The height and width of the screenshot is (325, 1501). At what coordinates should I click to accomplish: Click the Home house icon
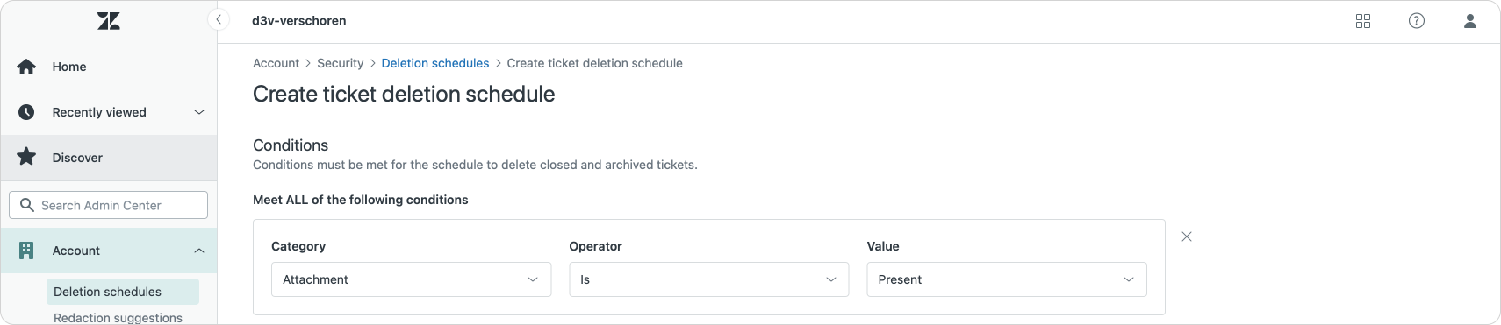click(x=26, y=67)
